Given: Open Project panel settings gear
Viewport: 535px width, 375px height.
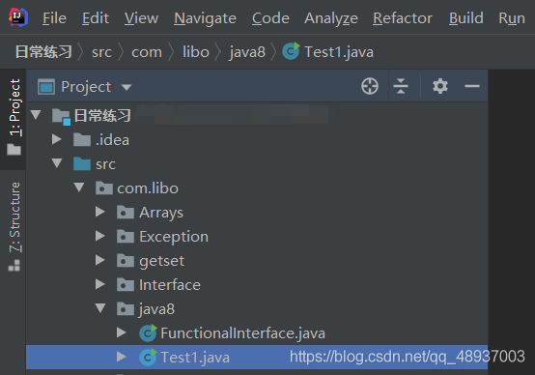Looking at the screenshot, I should click(440, 86).
